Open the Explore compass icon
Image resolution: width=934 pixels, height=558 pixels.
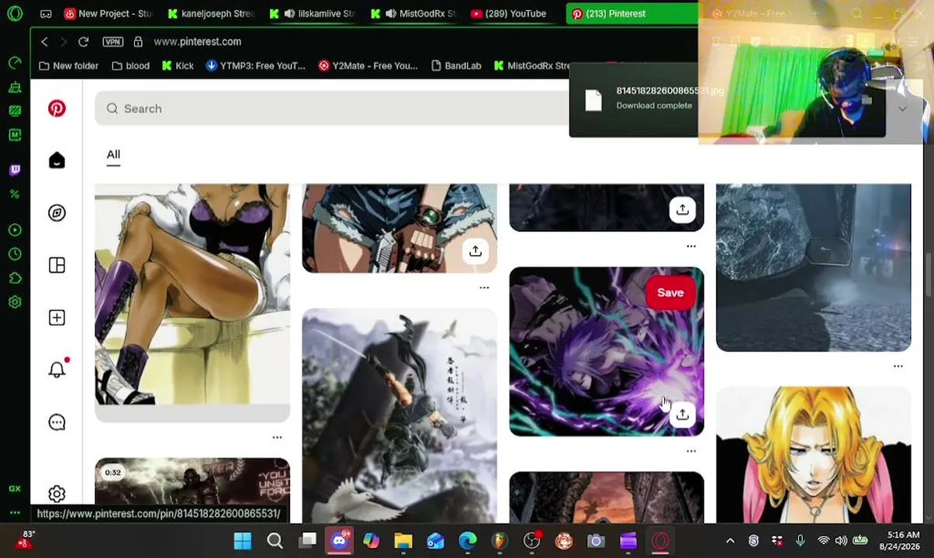(57, 212)
